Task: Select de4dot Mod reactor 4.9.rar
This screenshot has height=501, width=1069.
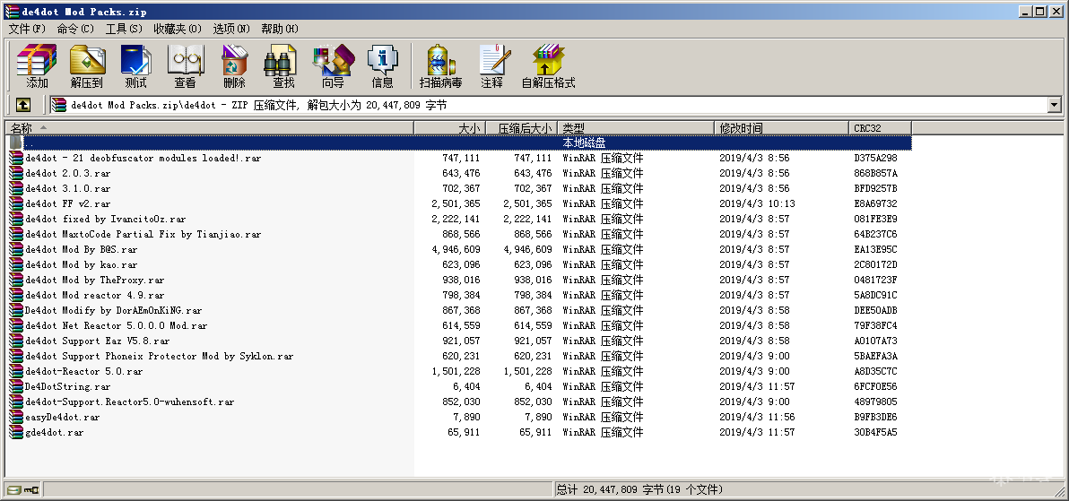Action: point(95,295)
